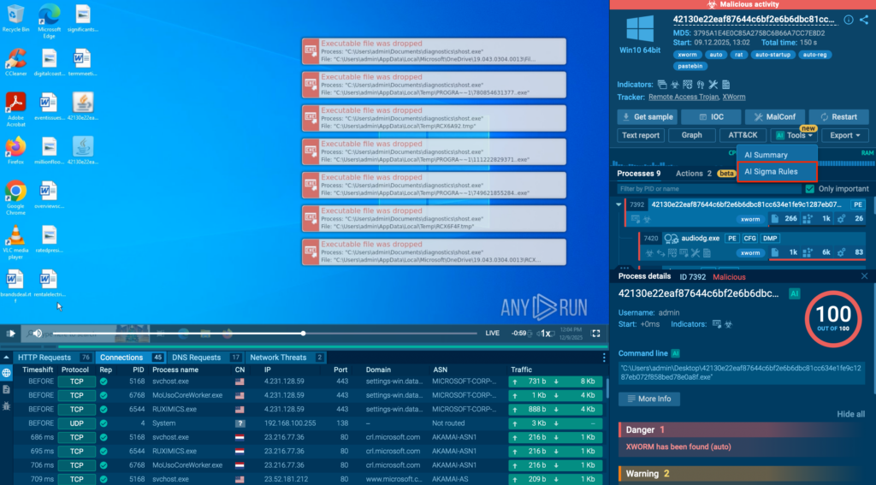Click the brandsdeal.rtf desktop file
Image resolution: width=876 pixels, height=485 pixels.
click(x=15, y=286)
